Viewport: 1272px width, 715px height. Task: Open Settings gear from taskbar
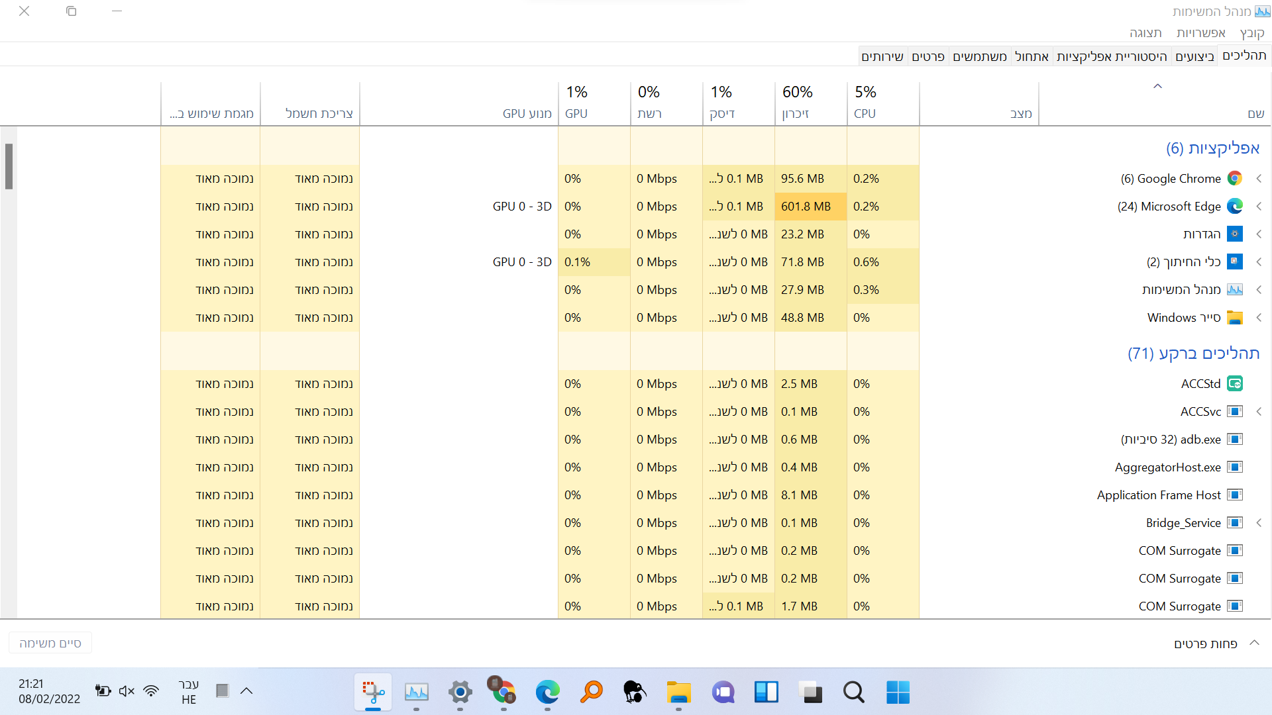[x=460, y=692]
